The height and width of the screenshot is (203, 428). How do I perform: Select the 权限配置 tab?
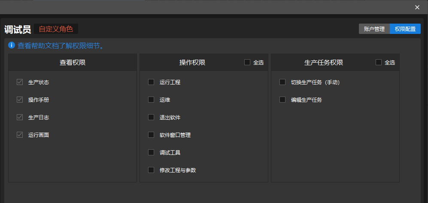[405, 29]
